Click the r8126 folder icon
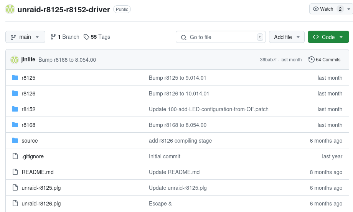 point(15,93)
